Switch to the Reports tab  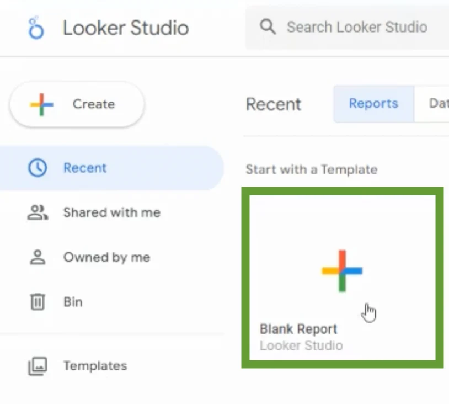[373, 104]
